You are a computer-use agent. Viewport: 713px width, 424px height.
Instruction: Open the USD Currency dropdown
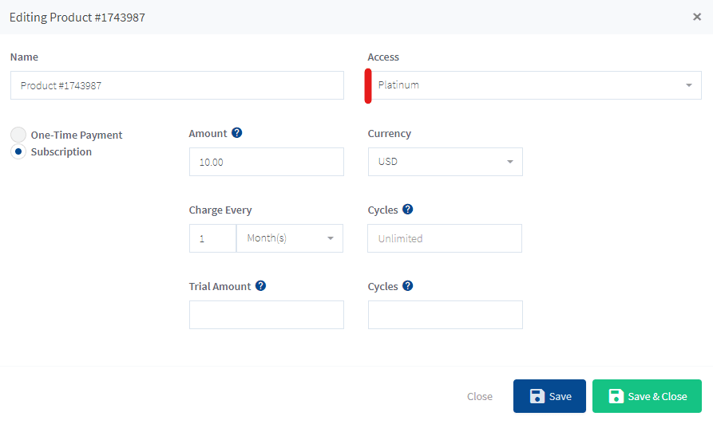tap(445, 162)
